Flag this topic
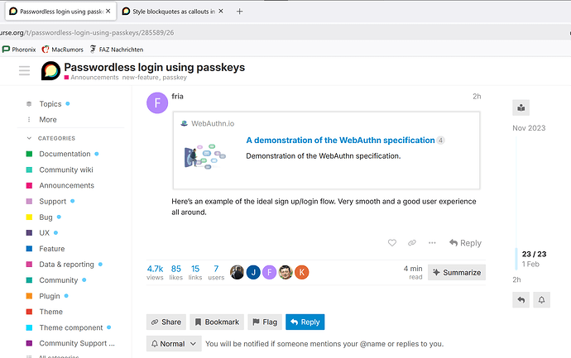571x358 pixels. [265, 322]
